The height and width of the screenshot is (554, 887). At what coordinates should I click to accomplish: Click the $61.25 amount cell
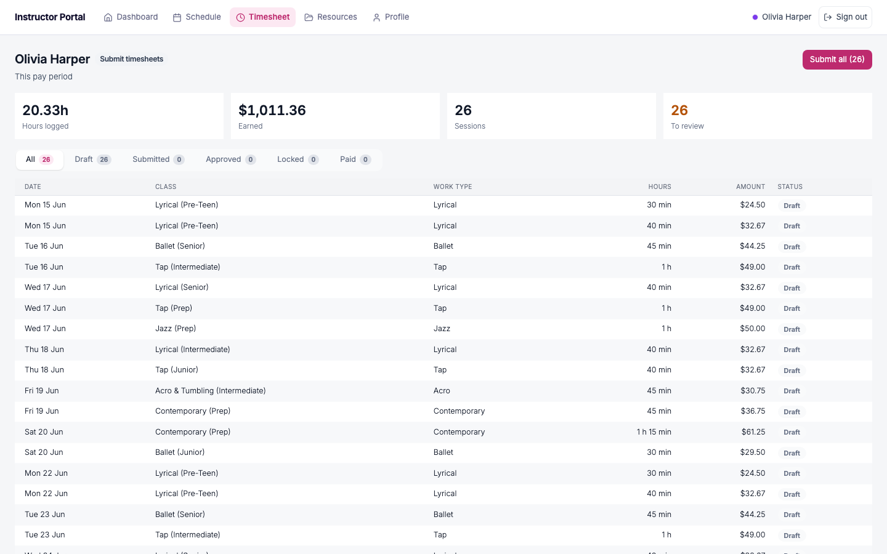[753, 432]
